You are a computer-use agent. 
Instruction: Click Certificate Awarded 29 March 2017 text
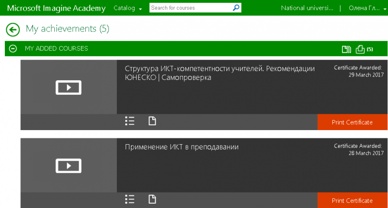click(358, 71)
